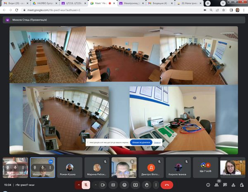The image size is (248, 192).
Task: Turn on captions in the meeting
Action: tap(113, 185)
